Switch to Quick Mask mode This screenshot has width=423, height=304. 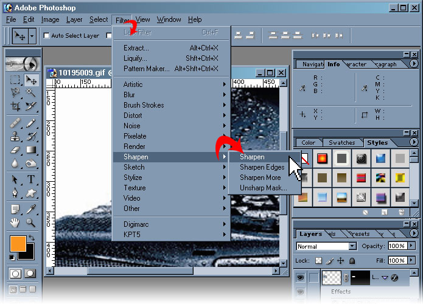[x=30, y=274]
